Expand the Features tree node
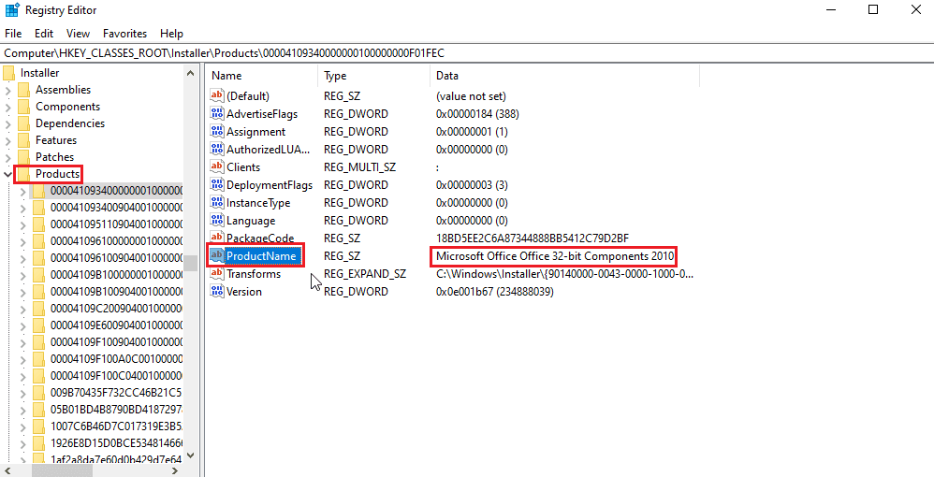Screen dimensions: 934x477 coord(7,140)
